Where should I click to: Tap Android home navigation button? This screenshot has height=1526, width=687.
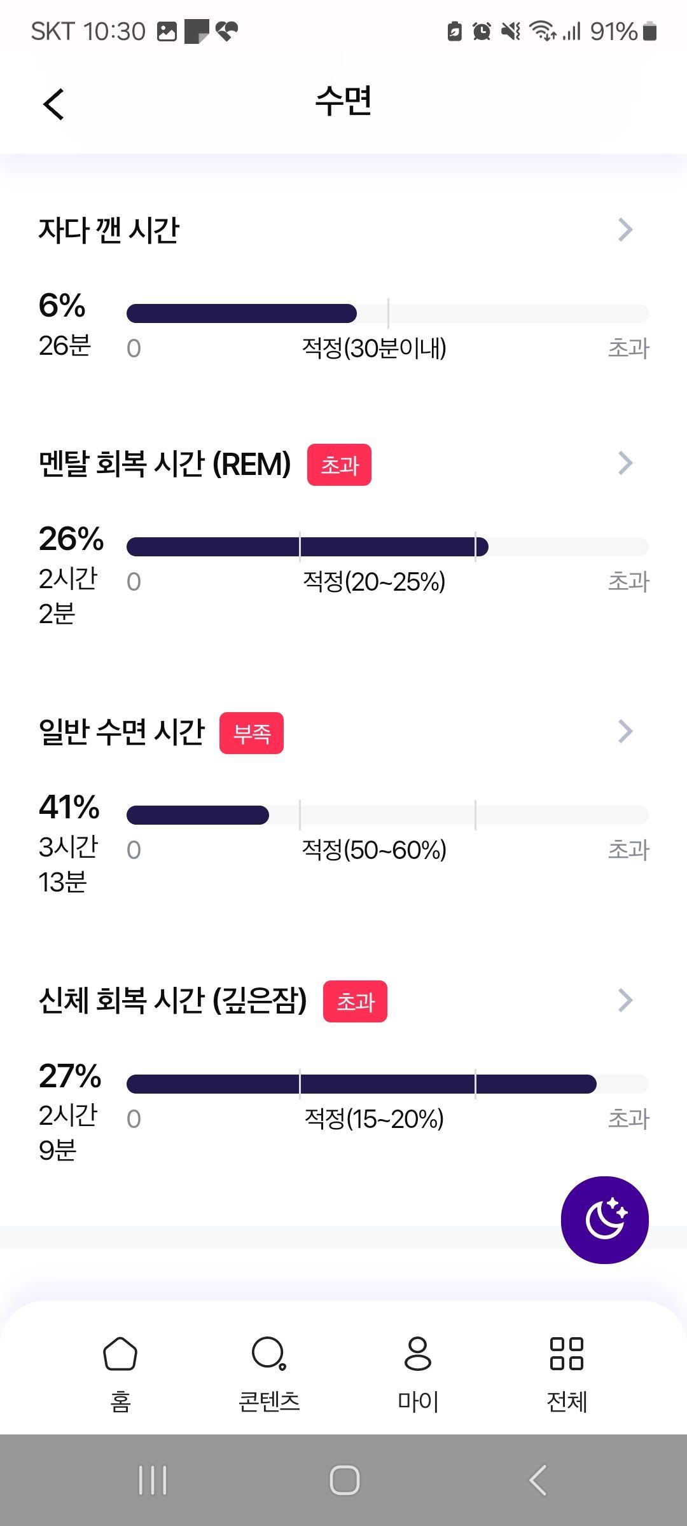point(344,1480)
